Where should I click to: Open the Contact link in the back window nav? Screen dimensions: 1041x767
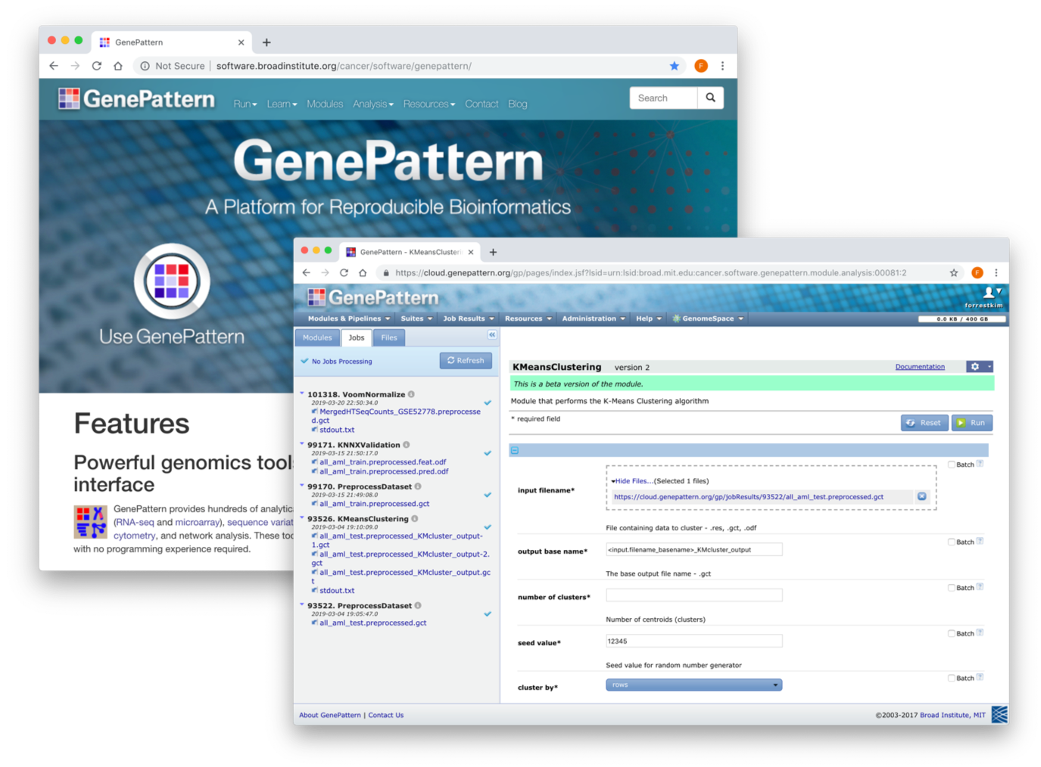point(482,104)
